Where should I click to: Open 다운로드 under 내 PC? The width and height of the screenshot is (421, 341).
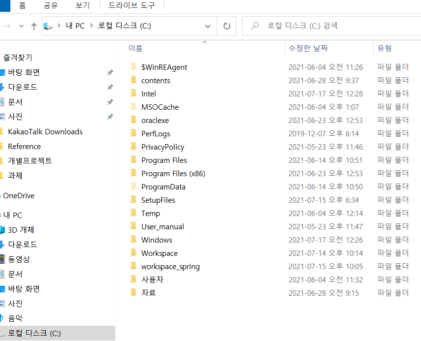[x=23, y=245]
